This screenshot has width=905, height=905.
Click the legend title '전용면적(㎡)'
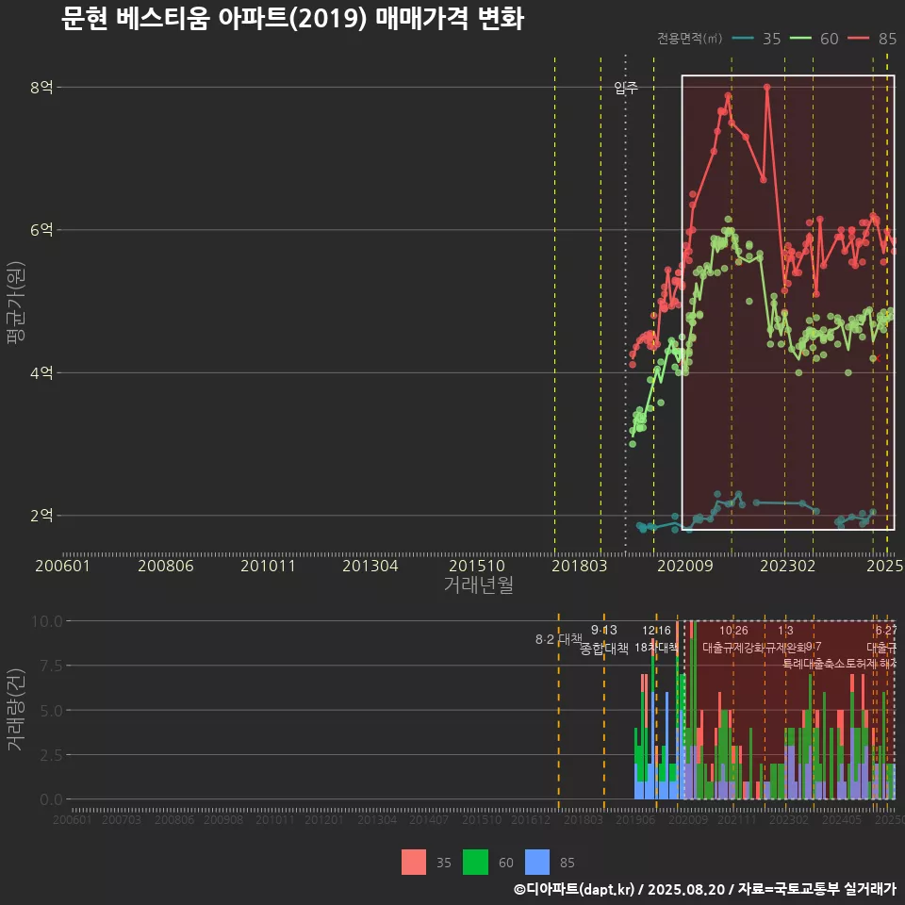[x=690, y=39]
